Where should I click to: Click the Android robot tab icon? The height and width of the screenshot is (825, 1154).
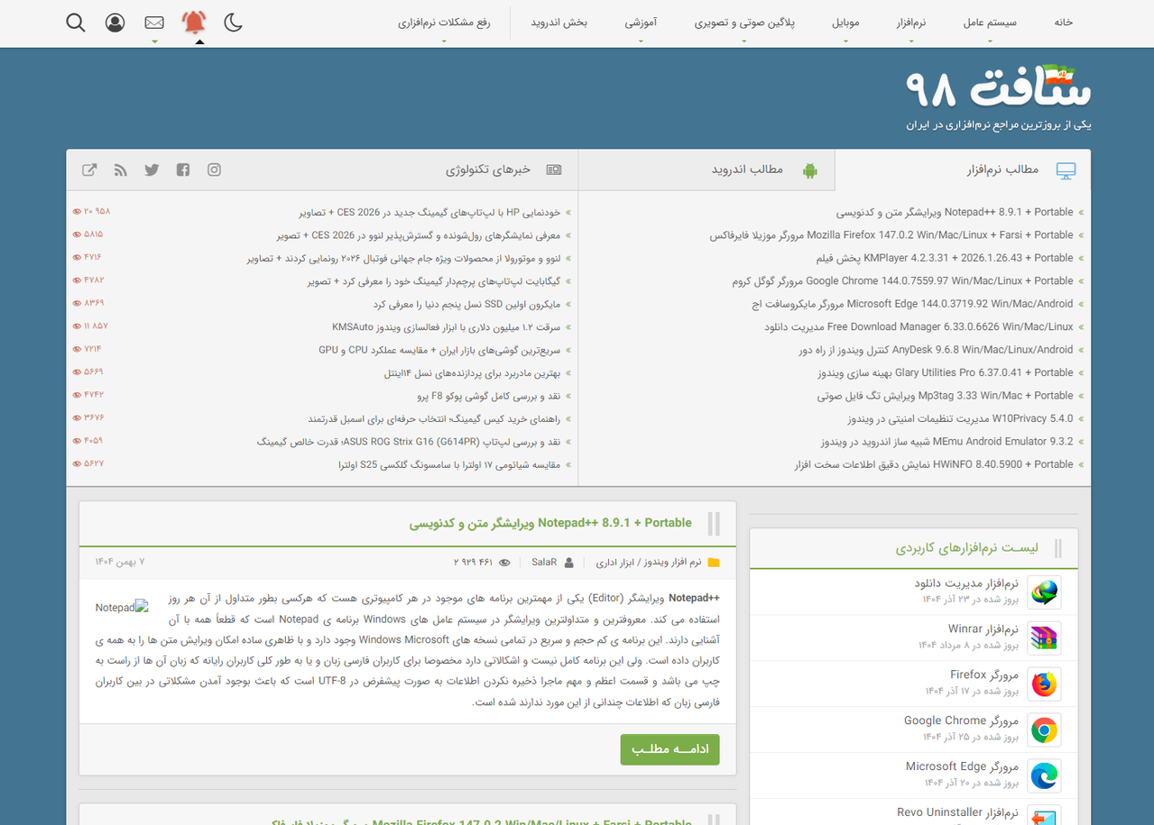(810, 170)
